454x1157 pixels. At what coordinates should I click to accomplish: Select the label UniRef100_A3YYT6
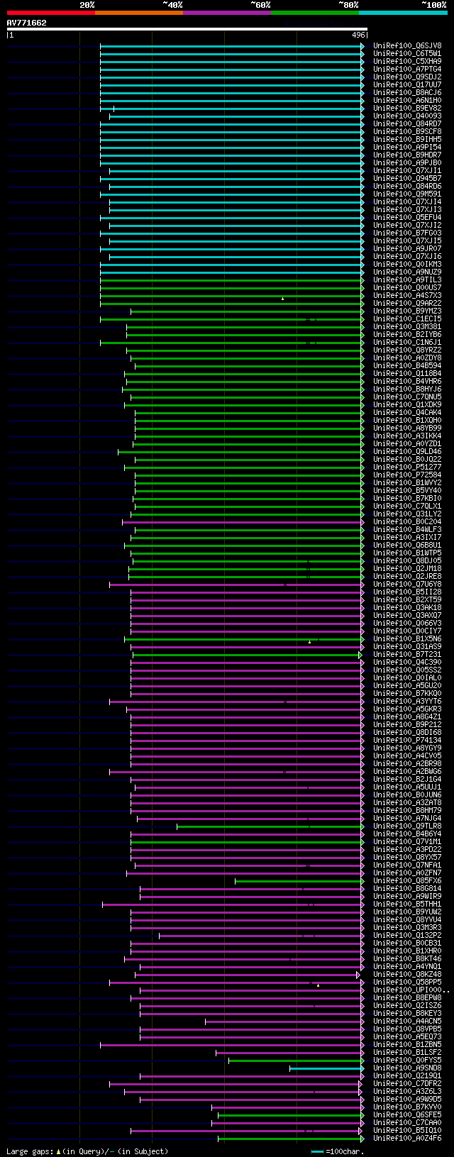click(x=407, y=701)
